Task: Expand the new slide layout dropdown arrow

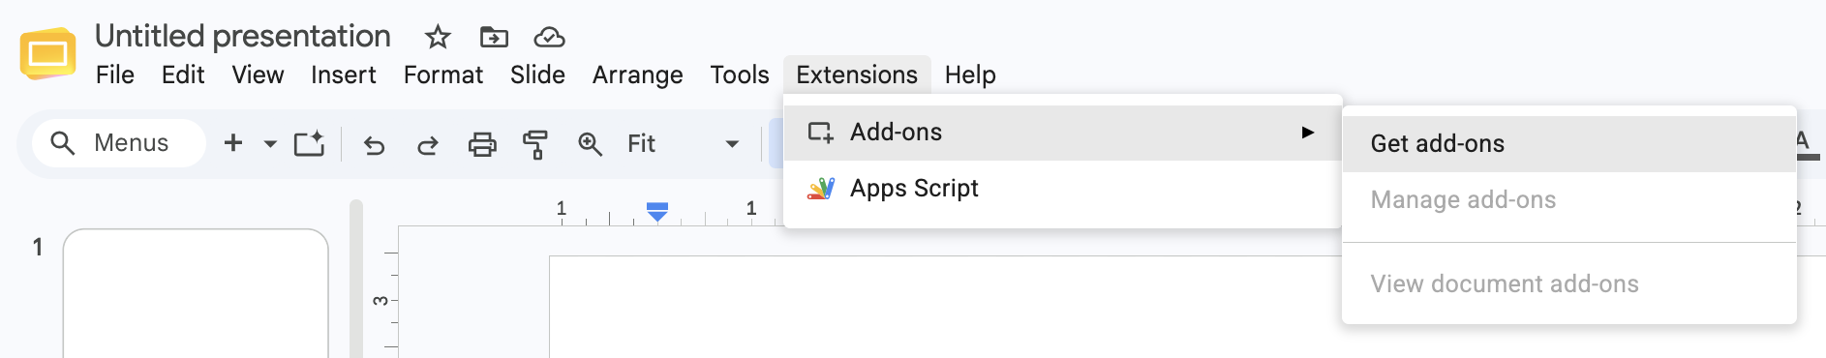Action: [270, 144]
